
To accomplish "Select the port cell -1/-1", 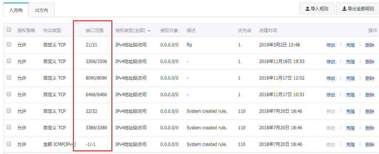I will click(x=91, y=144).
